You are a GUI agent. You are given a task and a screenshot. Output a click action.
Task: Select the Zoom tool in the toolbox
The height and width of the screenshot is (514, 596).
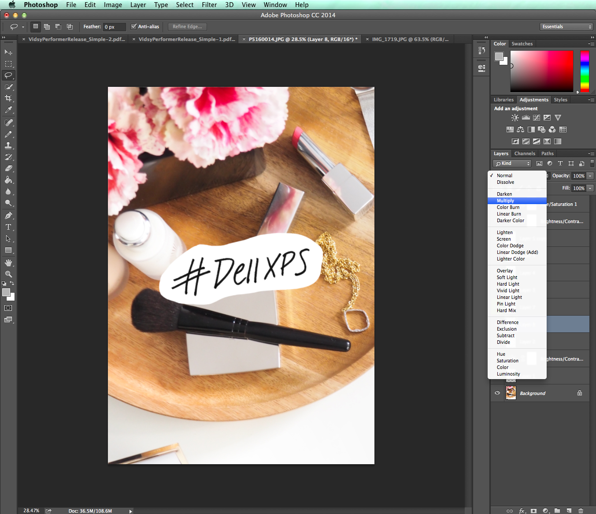tap(8, 274)
